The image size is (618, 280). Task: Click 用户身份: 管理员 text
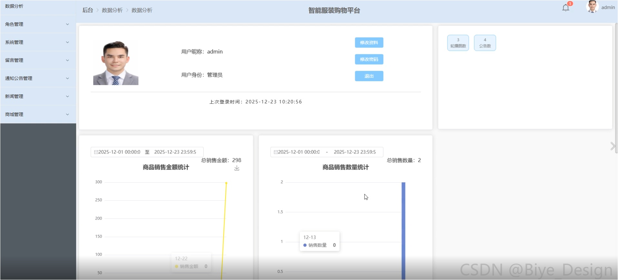point(202,75)
